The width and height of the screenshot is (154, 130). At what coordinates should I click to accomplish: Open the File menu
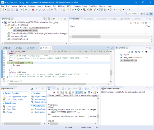[3, 6]
